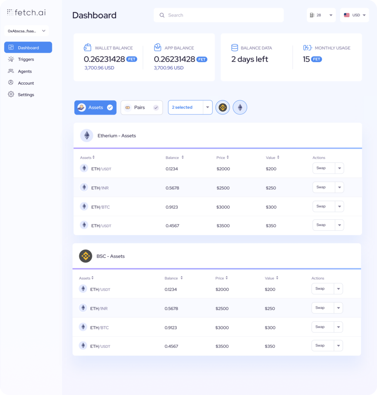Click the Ethereum chain filter icon

240,108
